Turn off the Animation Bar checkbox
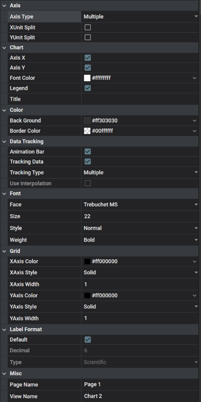Image resolution: width=201 pixels, height=402 pixels. 88,151
